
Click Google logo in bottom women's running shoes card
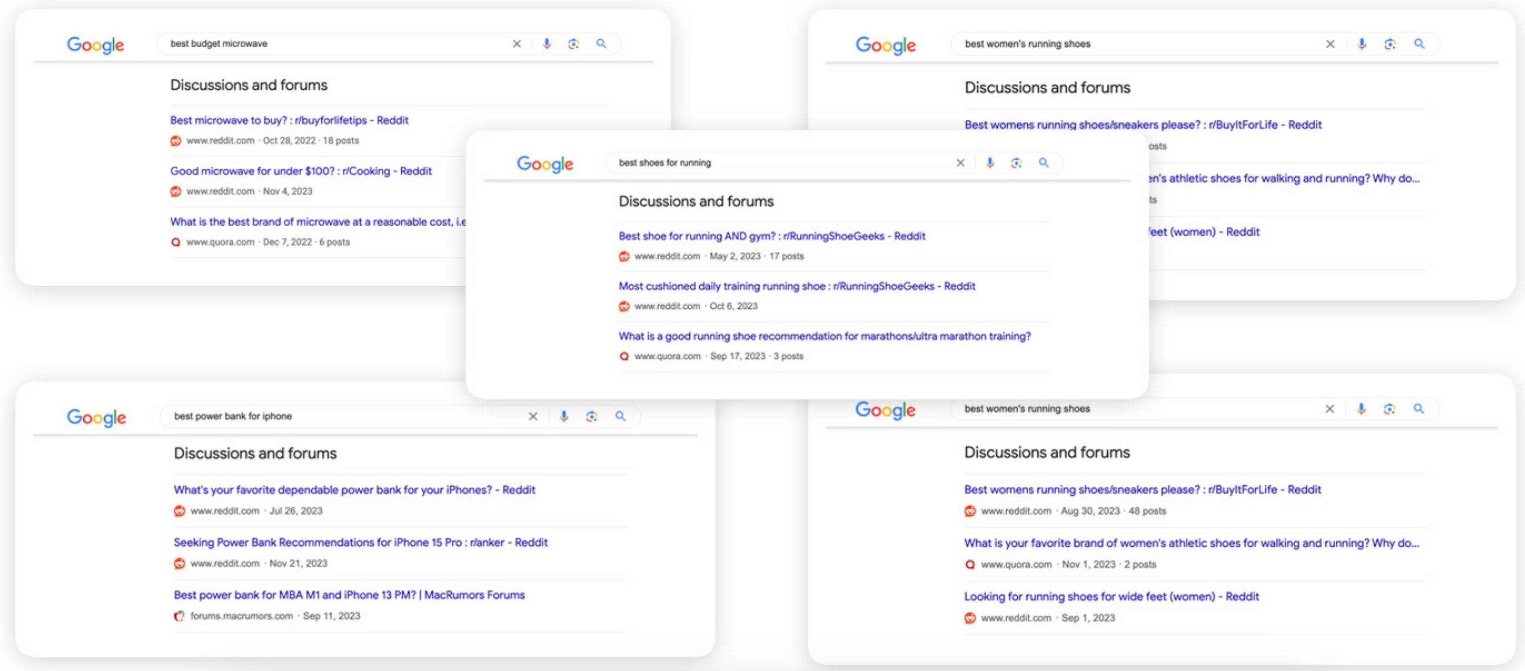pyautogui.click(x=885, y=410)
